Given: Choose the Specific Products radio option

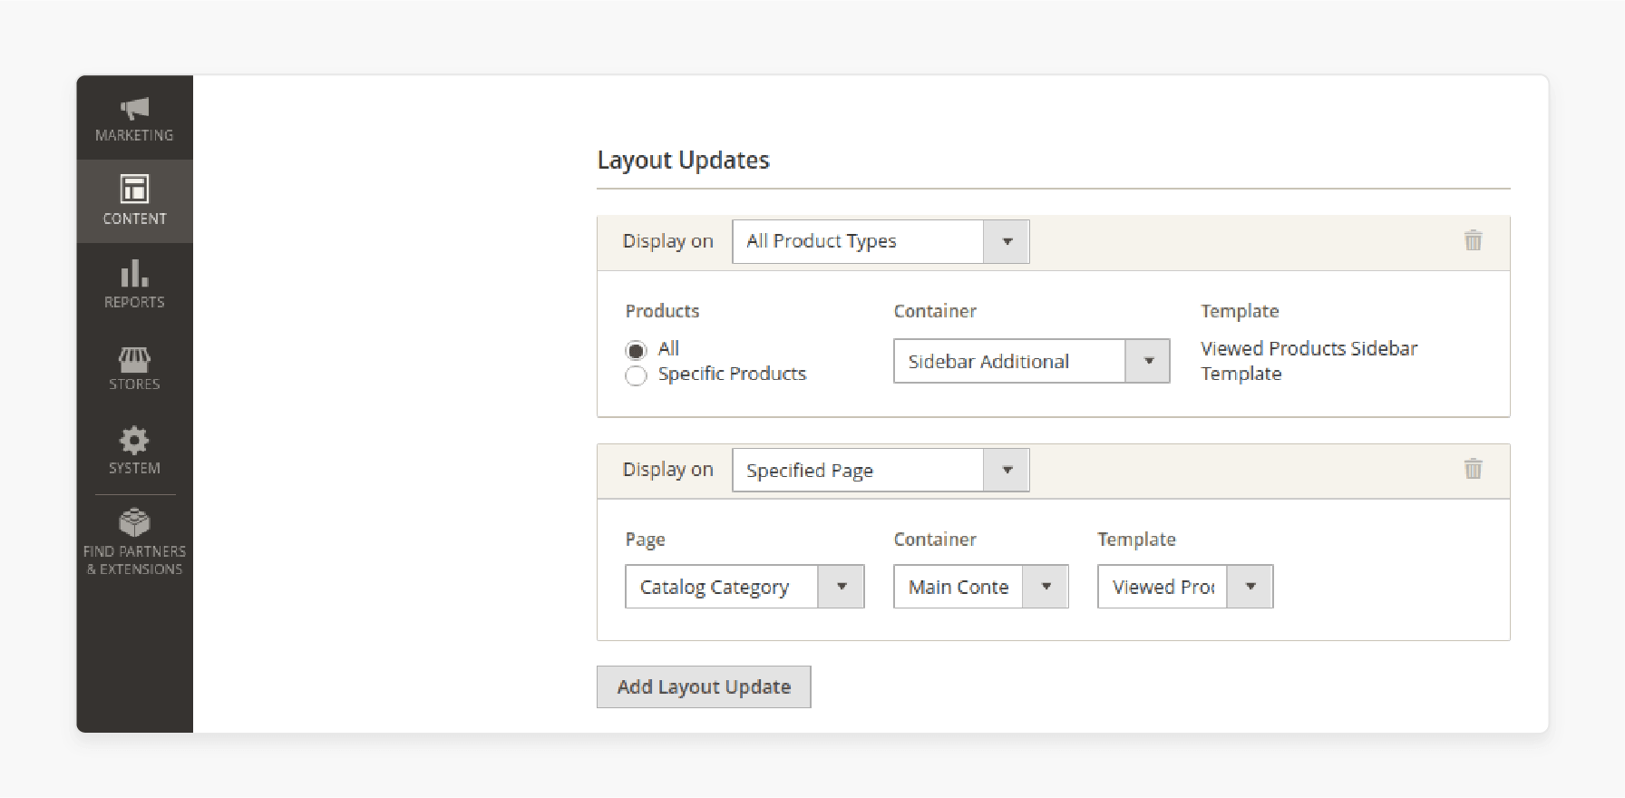Looking at the screenshot, I should click(x=636, y=375).
